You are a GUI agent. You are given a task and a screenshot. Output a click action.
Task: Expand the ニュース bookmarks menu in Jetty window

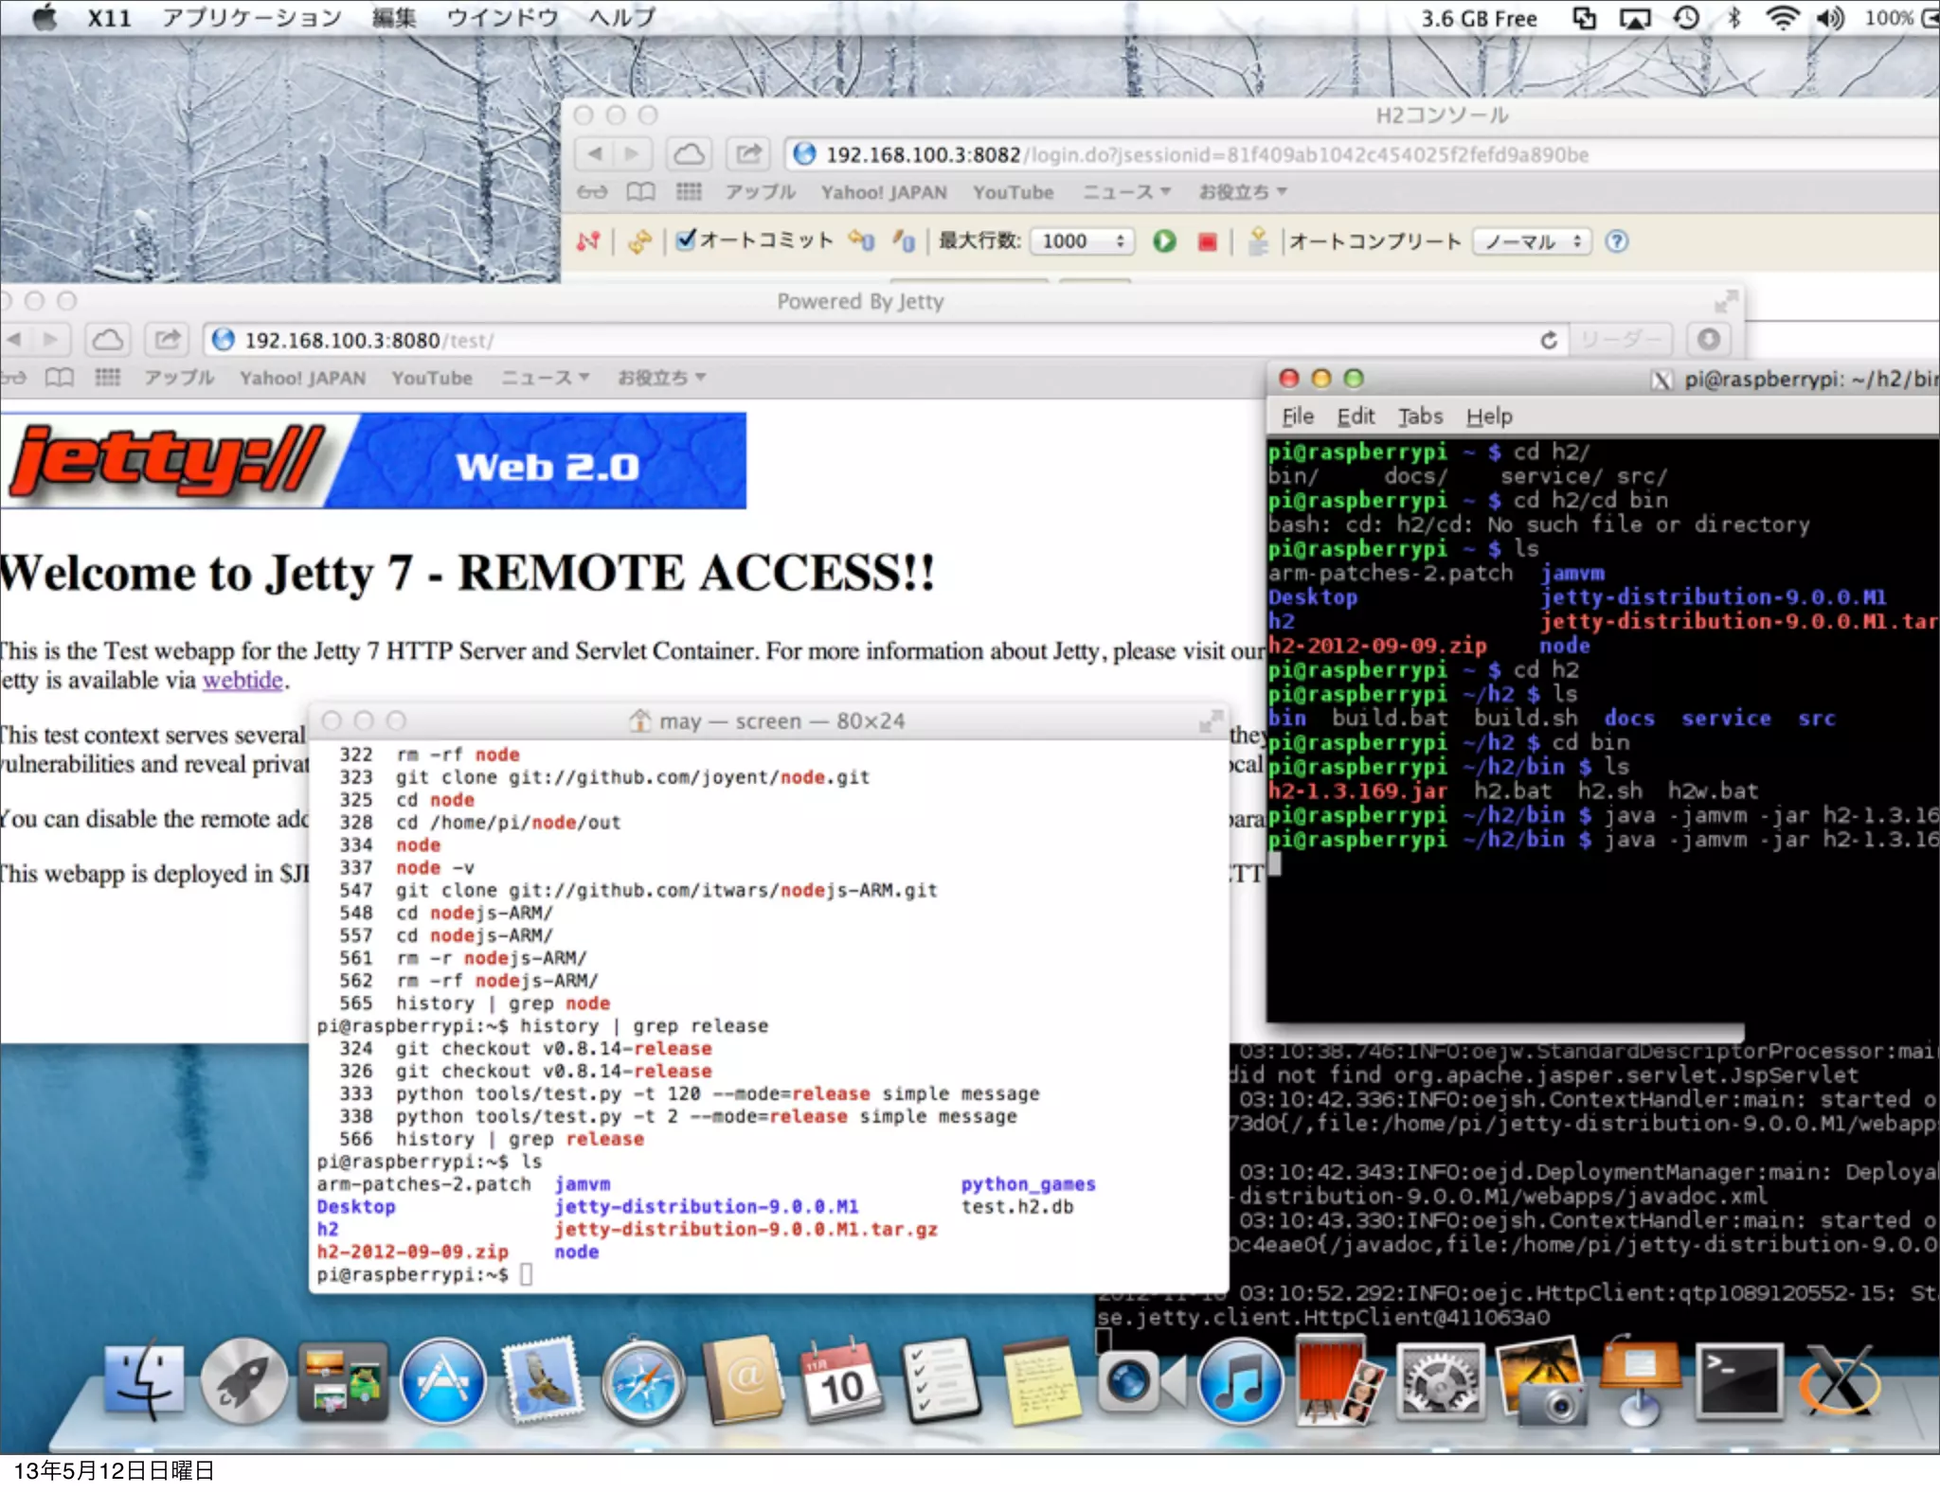click(x=545, y=378)
